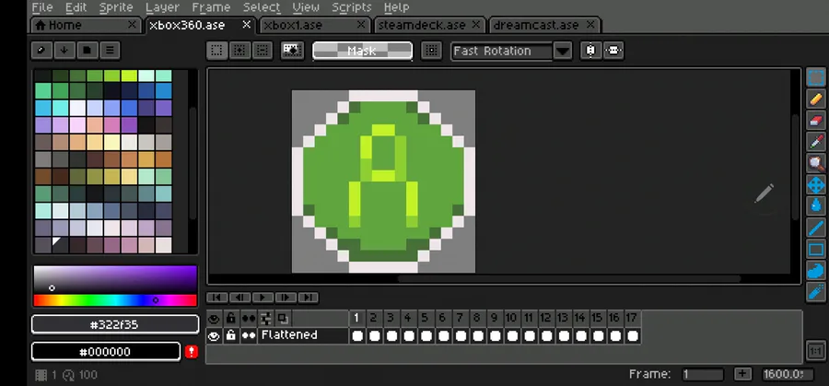Select the Eraser tool
Screen dimensions: 829x386
816,121
